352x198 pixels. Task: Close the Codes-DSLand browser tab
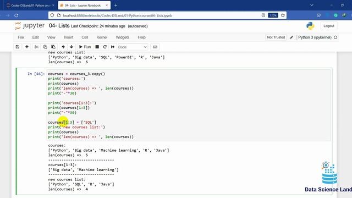pos(53,5)
